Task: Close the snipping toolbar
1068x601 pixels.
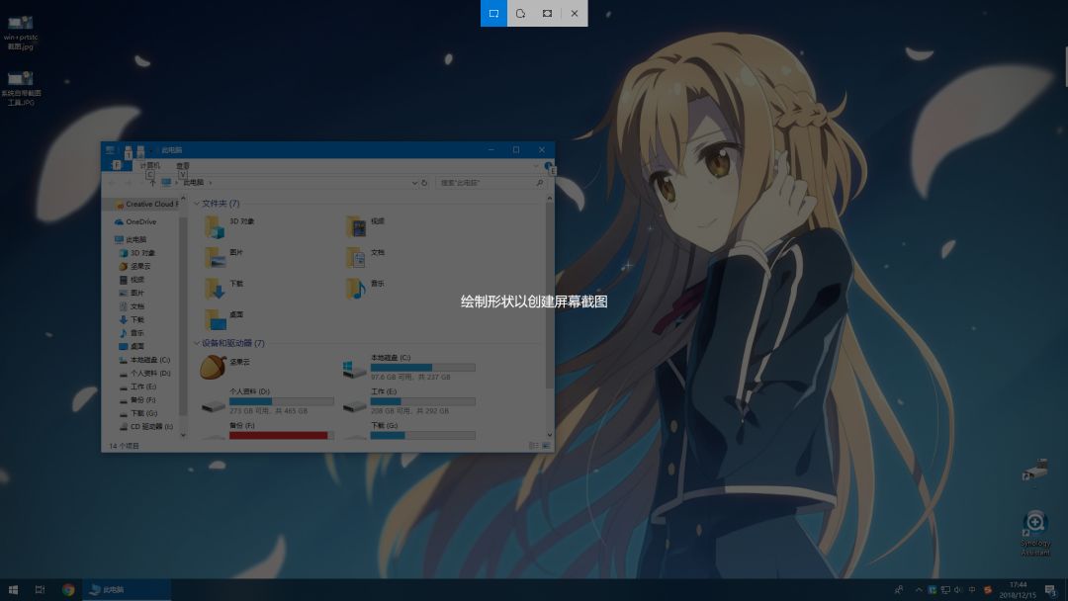Action: coord(575,13)
